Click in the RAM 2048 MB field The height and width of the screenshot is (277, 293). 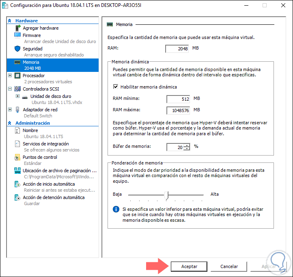pyautogui.click(x=177, y=49)
